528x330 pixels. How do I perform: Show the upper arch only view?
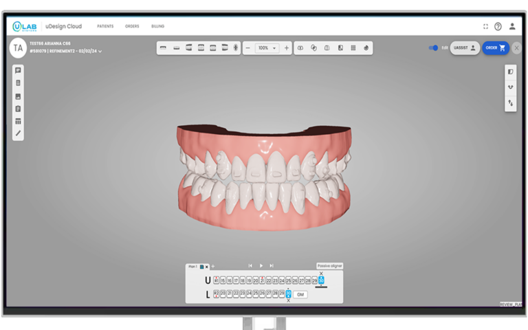164,48
